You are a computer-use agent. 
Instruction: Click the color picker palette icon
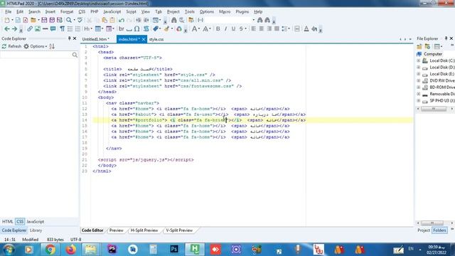(179, 28)
